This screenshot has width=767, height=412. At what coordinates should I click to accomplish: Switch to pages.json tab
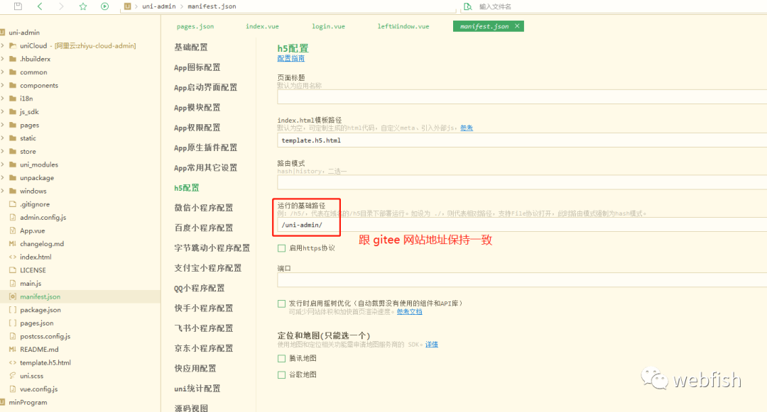(x=195, y=26)
